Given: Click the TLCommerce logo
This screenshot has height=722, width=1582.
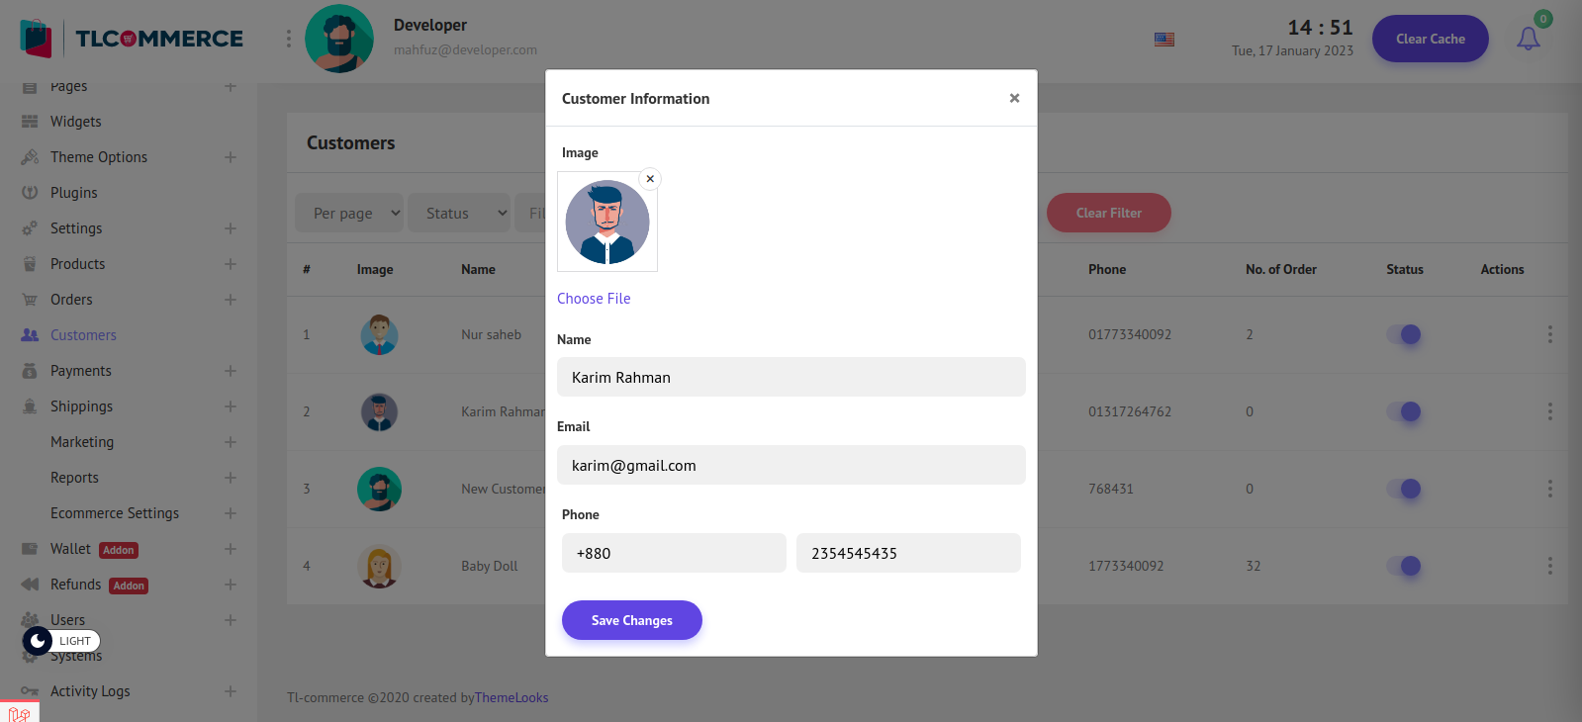Looking at the screenshot, I should point(132,39).
